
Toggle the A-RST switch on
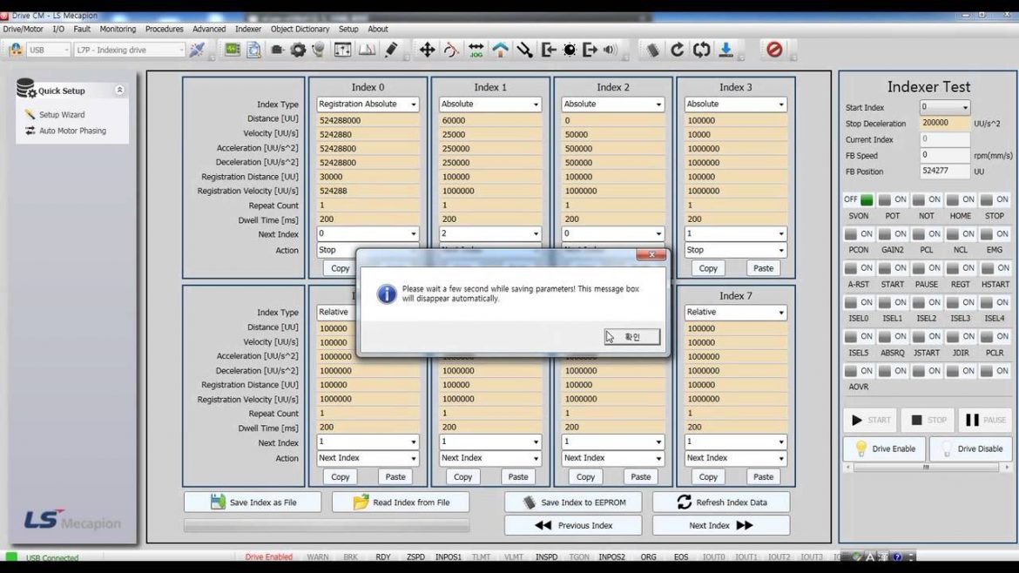click(859, 267)
